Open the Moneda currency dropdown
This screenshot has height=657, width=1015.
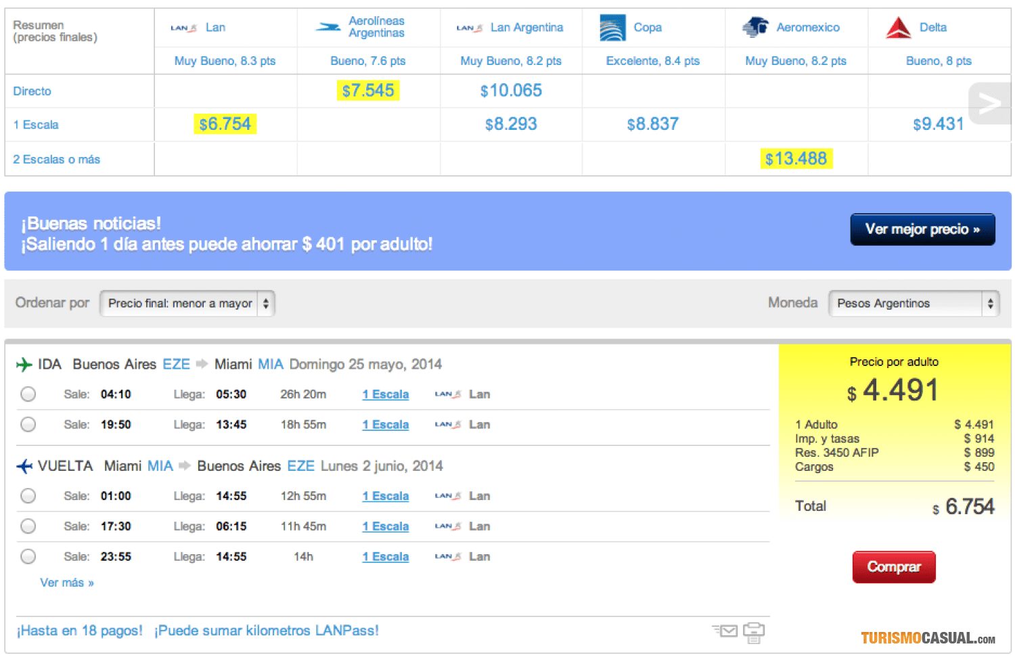913,304
